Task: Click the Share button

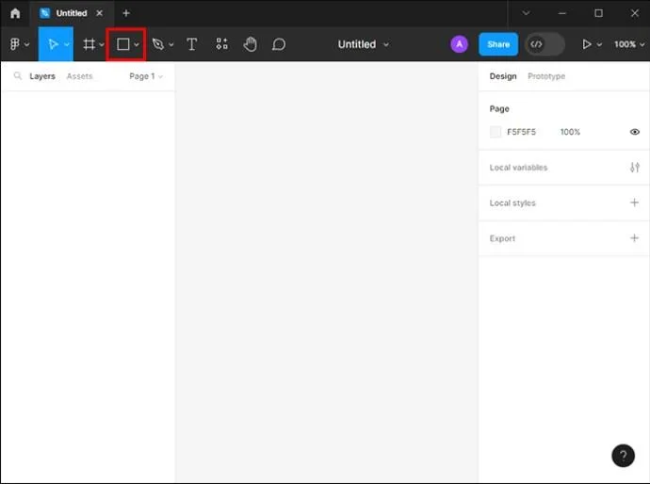Action: (498, 44)
